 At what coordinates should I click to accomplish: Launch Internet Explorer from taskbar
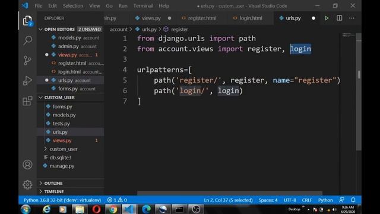[x=46, y=209]
